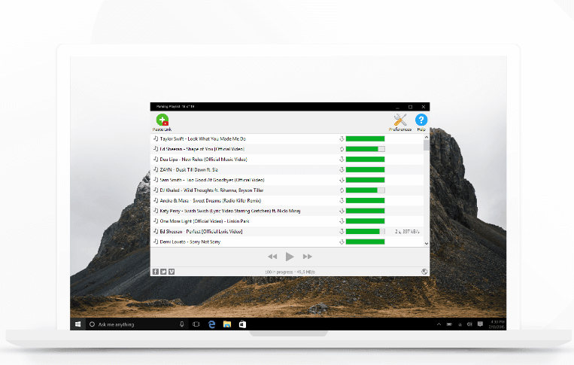Click the Ask me anything search box
Viewport: 574px width, 365px height.
128,324
